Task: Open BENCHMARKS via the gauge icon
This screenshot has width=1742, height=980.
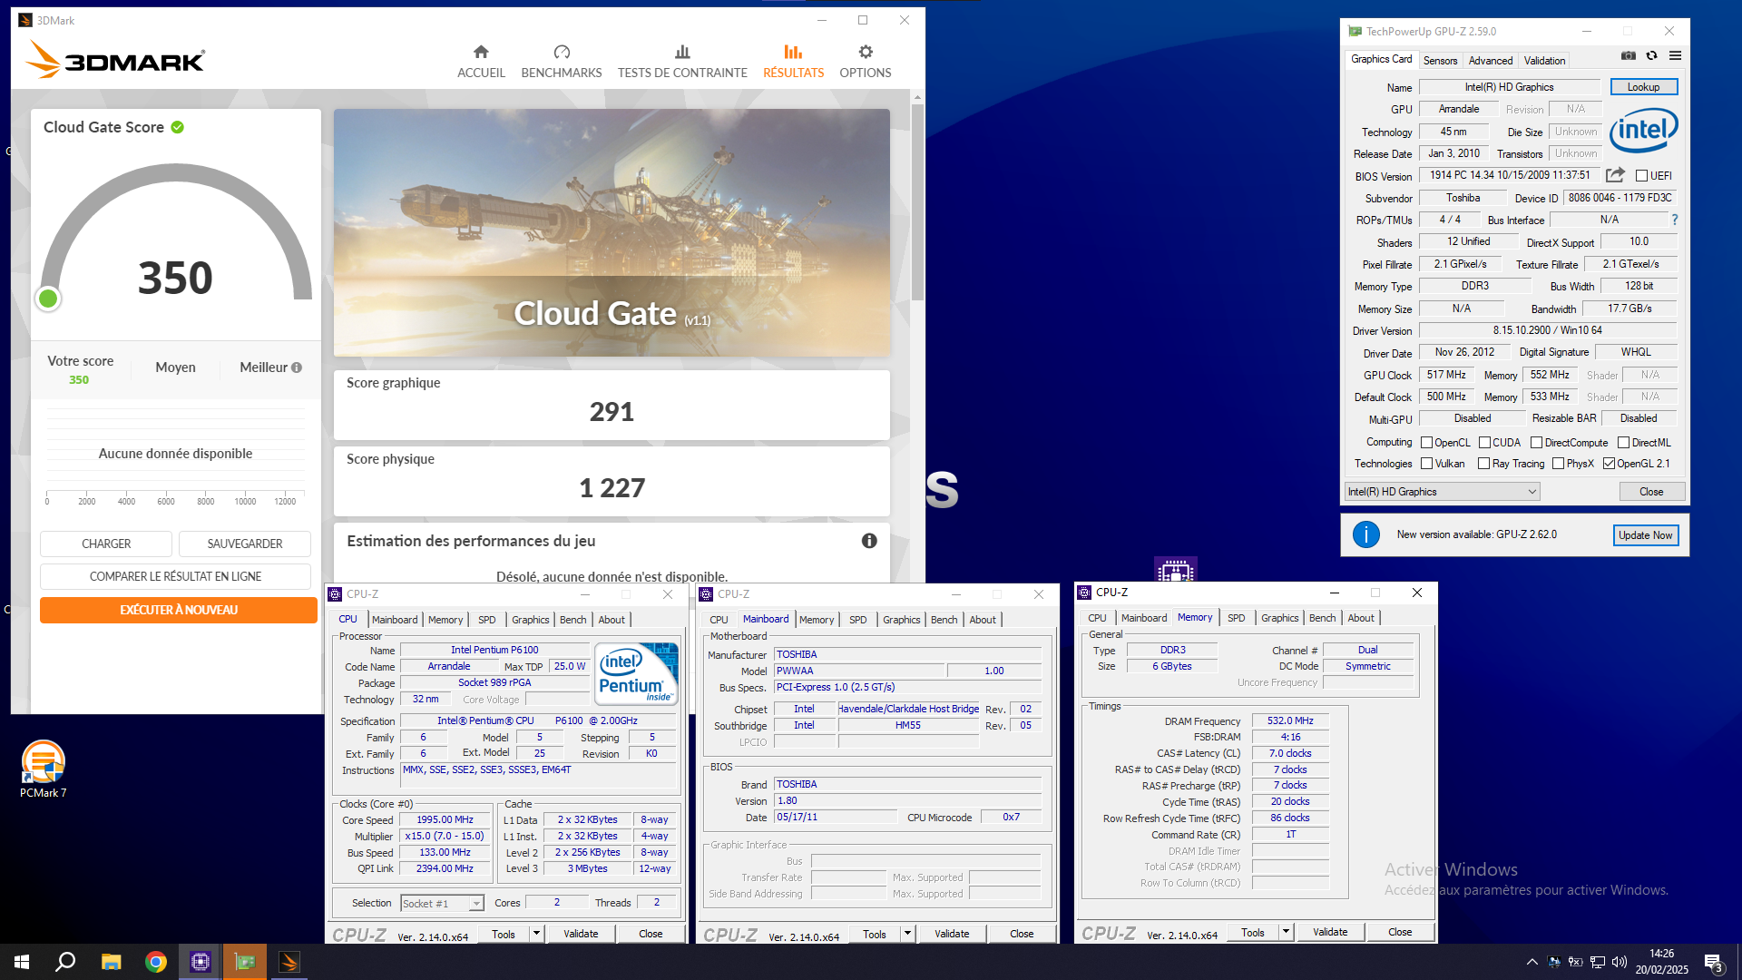Action: [x=562, y=52]
